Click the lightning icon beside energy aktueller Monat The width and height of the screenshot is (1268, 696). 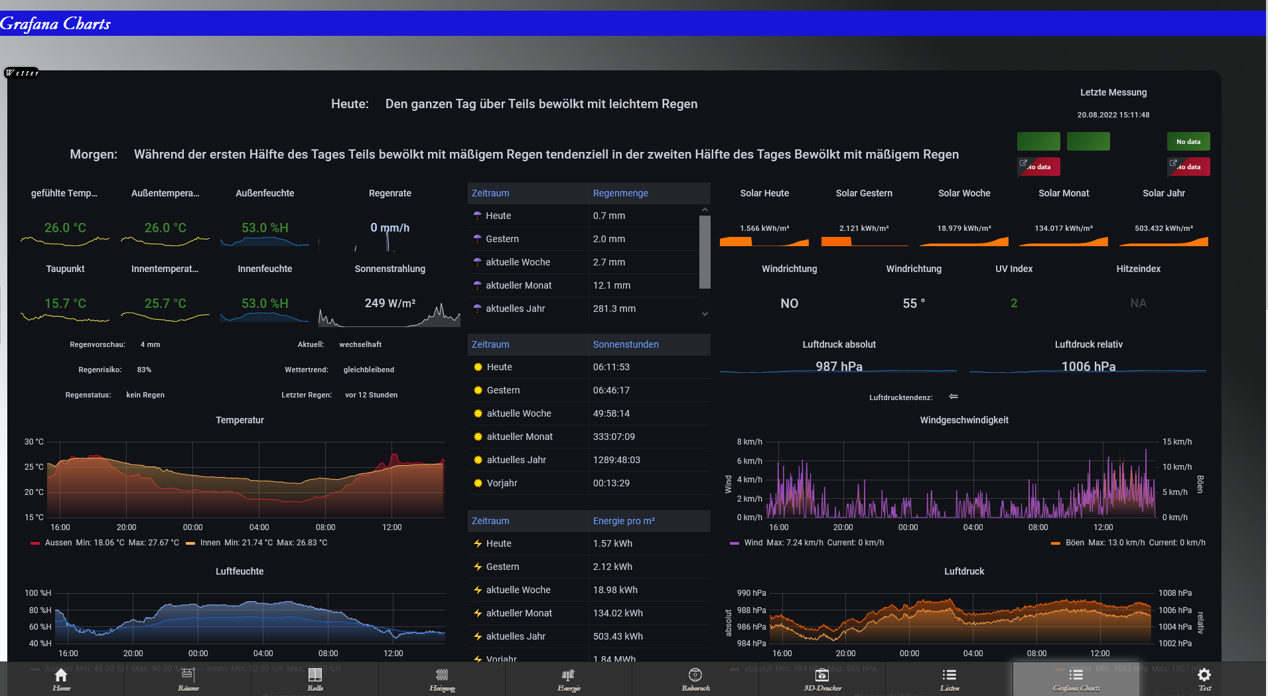[478, 613]
